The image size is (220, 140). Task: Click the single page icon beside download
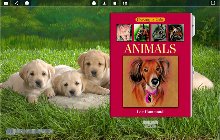[x=114, y=3]
